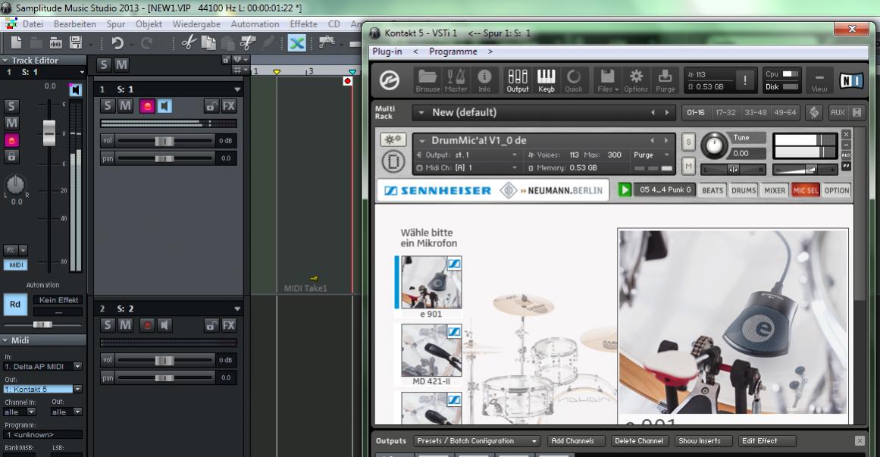The image size is (880, 457).
Task: Minimize Kontakt View button
Action: point(819,80)
